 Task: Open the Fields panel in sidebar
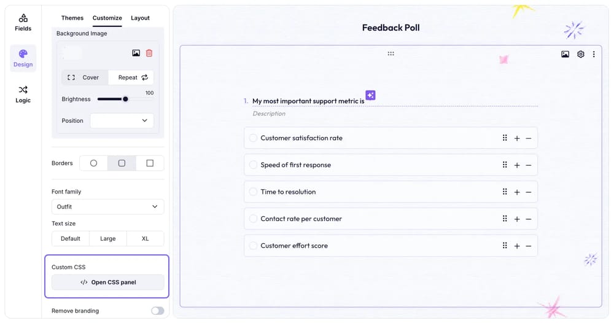[x=23, y=22]
